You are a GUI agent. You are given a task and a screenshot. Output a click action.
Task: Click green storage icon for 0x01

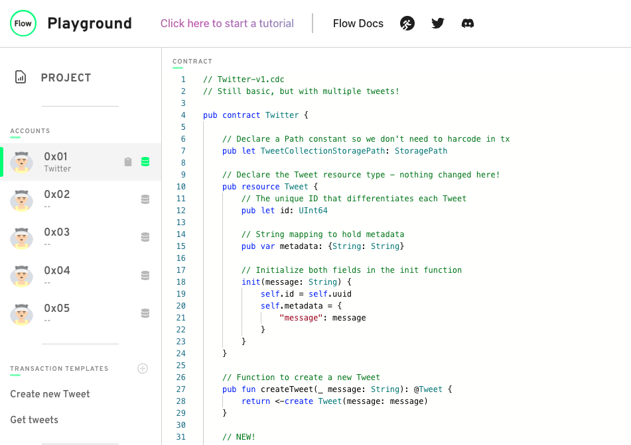145,162
